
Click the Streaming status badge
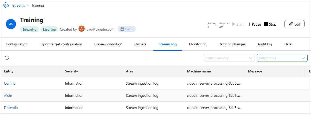tap(29, 29)
